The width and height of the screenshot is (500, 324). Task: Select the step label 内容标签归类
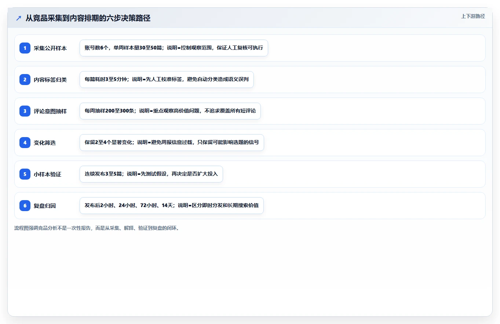pos(50,80)
